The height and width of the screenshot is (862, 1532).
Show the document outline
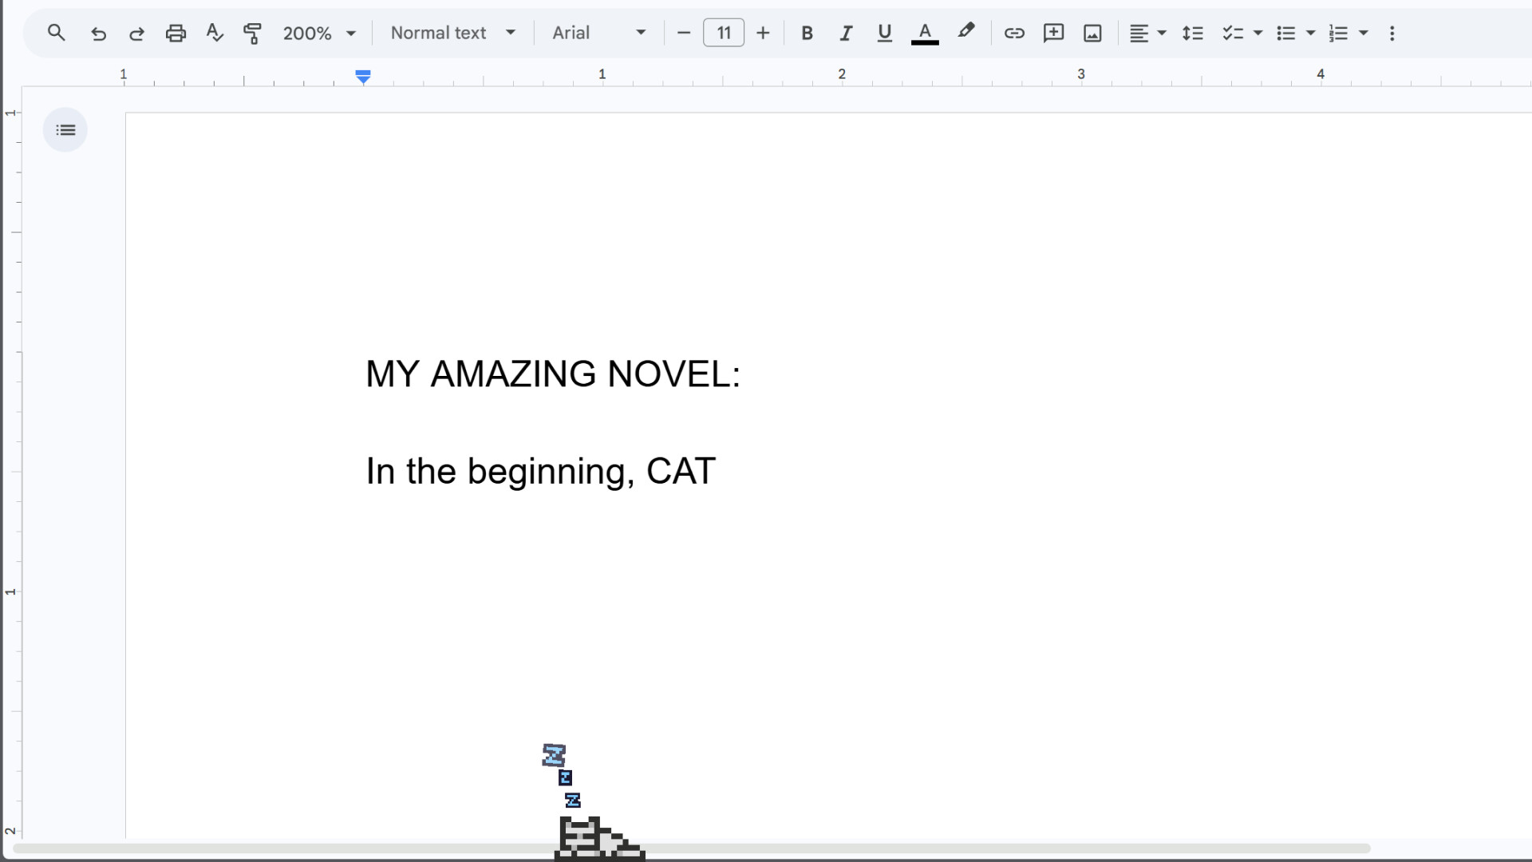65,129
